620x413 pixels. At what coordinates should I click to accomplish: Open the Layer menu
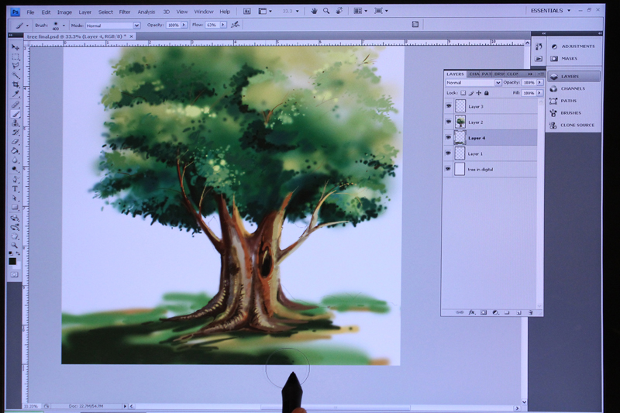point(84,12)
